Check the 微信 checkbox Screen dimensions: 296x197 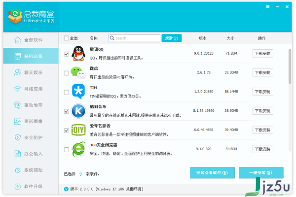pos(66,73)
